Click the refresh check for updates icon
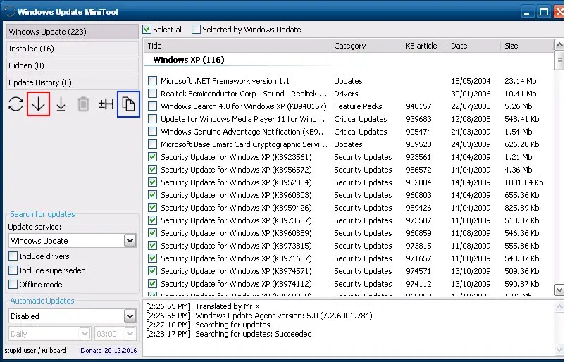The image size is (572, 362). coord(15,104)
